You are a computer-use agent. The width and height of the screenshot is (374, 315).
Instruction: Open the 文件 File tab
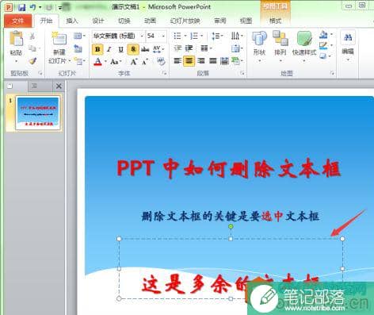point(17,21)
